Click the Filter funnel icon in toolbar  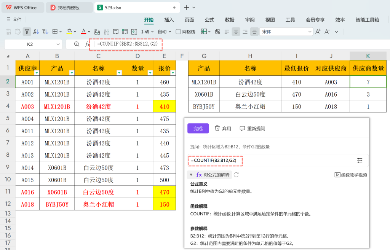point(27,32)
